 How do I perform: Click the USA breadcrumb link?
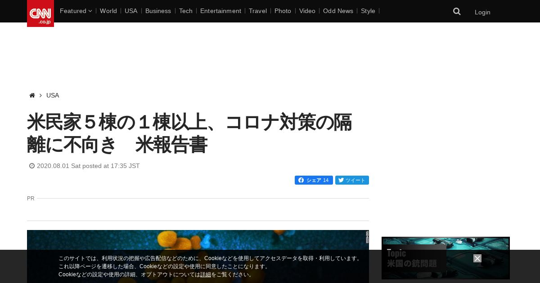53,95
